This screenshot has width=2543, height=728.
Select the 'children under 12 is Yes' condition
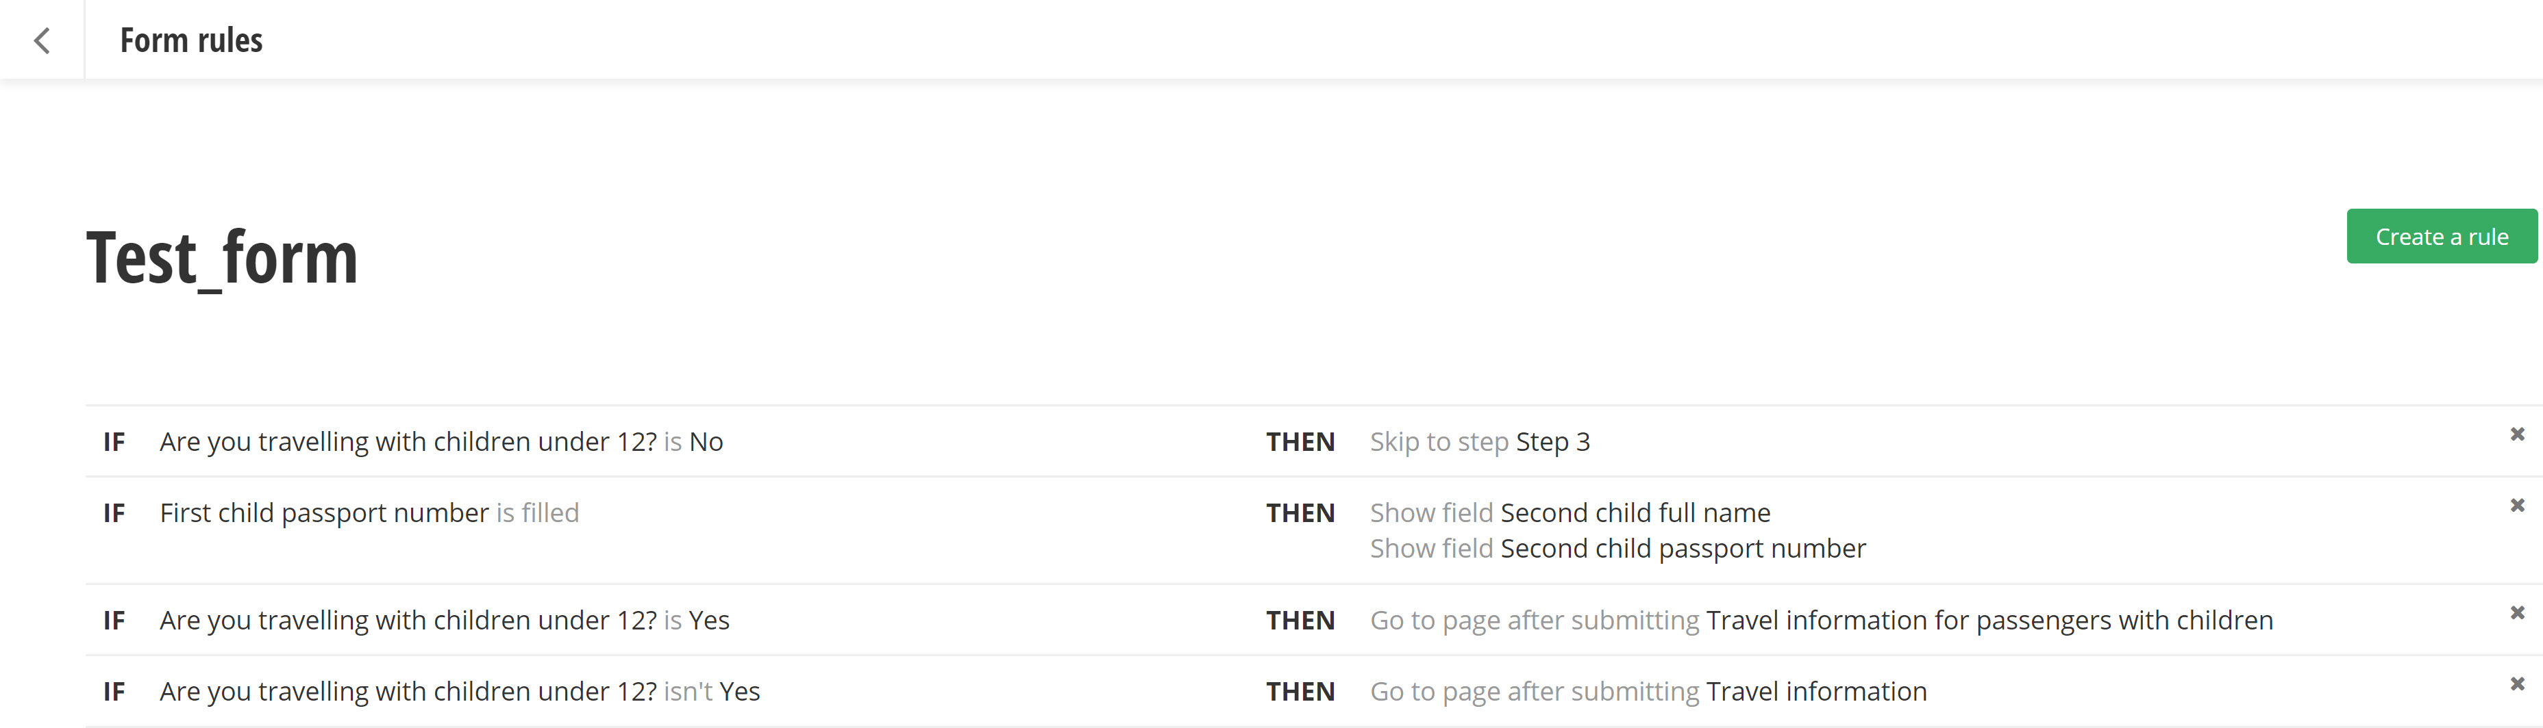444,621
